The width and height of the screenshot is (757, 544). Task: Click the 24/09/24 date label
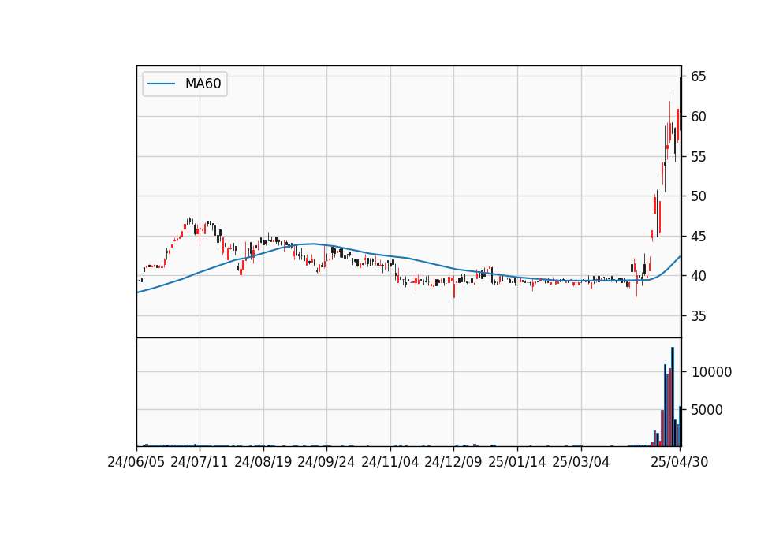click(326, 462)
